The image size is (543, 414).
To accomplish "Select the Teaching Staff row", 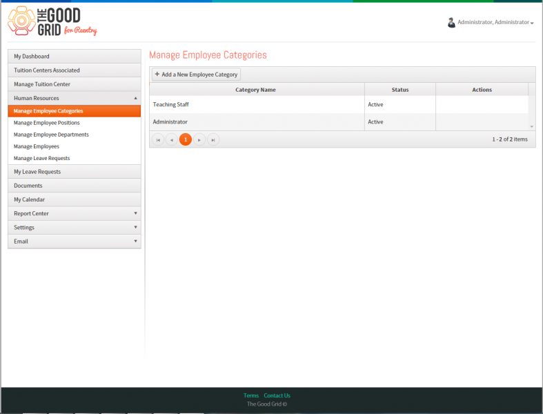I will 339,104.
